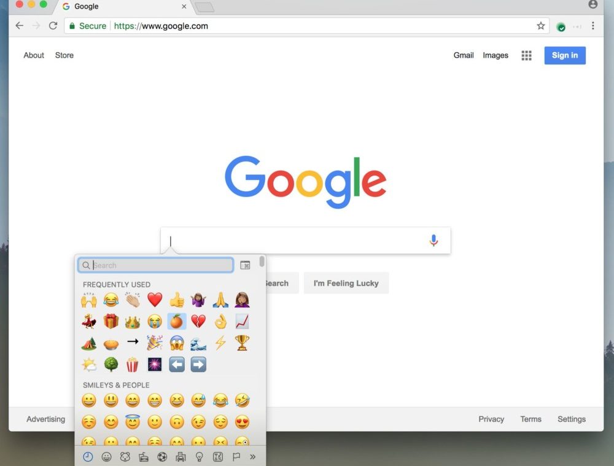Select the Travel & Places car icon

[x=181, y=456]
